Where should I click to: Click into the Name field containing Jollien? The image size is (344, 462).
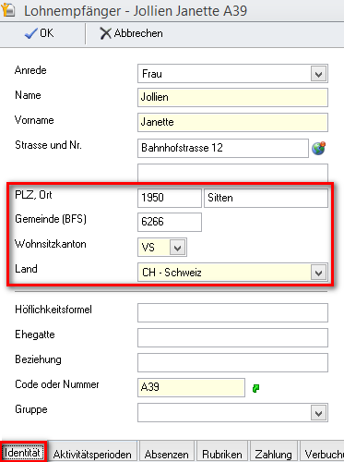coord(232,97)
